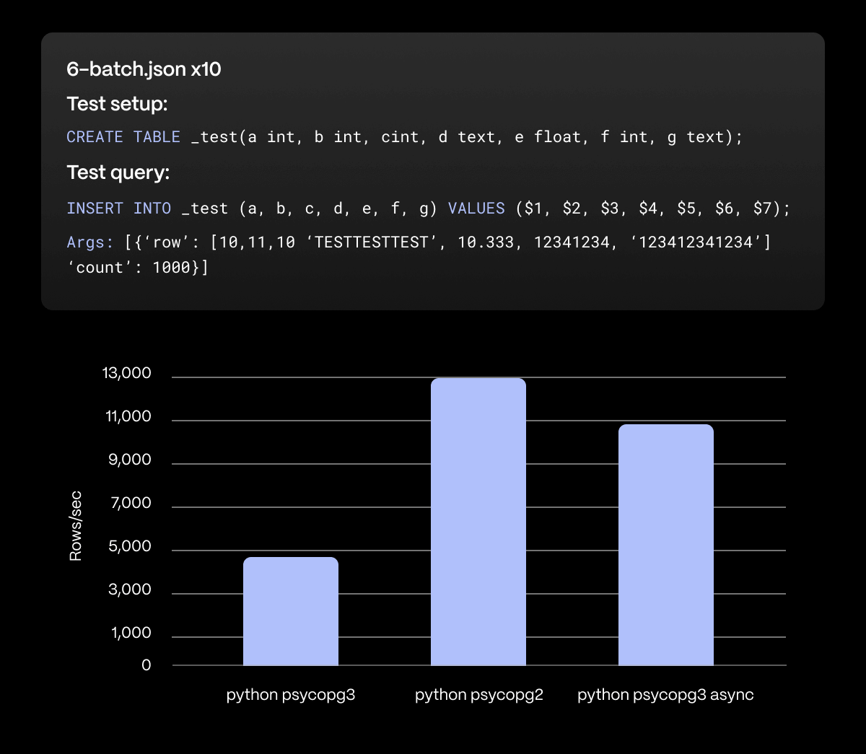Select the python psycopg2 category label
This screenshot has height=754, width=866.
[x=478, y=695]
